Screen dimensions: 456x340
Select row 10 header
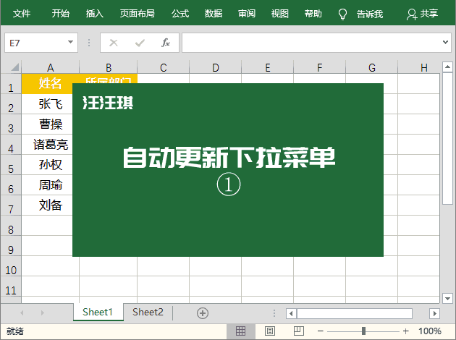point(11,266)
